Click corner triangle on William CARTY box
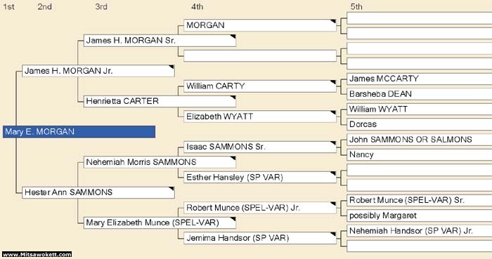This screenshot has width=492, height=259. pos(333,82)
